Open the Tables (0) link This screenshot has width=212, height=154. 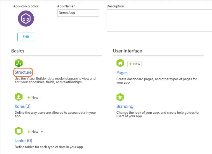point(23,141)
